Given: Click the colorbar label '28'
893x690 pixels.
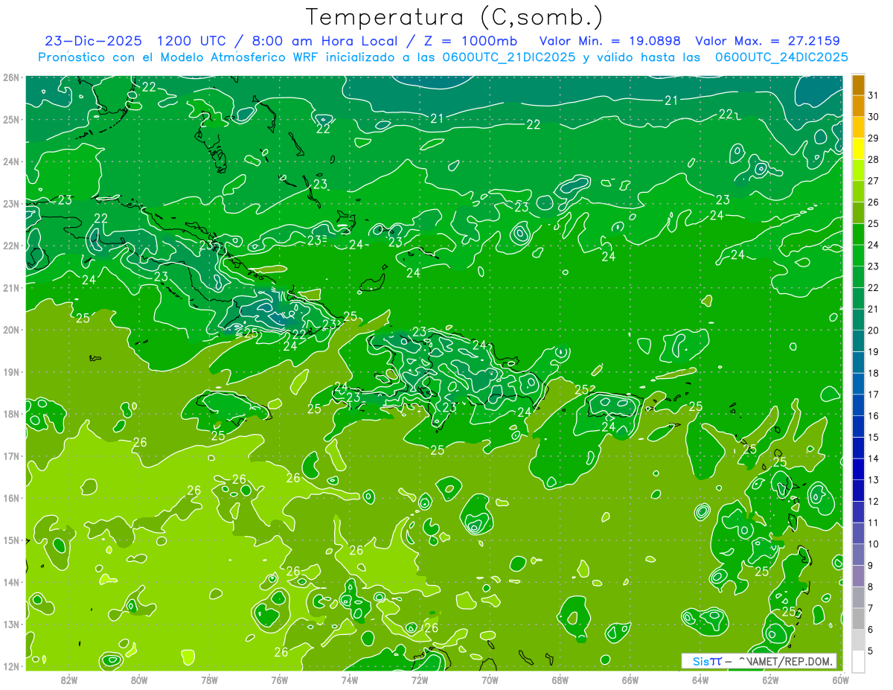Looking at the screenshot, I should (x=873, y=159).
